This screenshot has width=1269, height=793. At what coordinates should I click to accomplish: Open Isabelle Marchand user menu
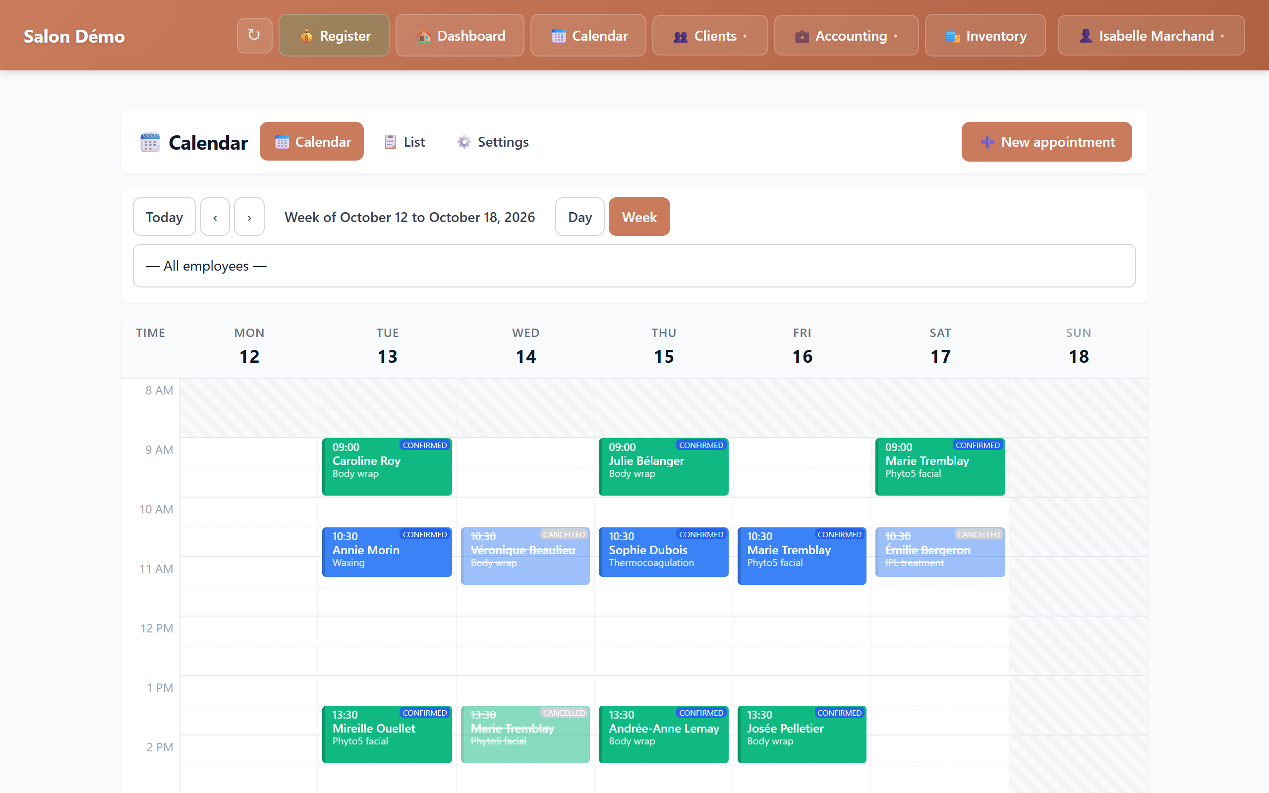(1151, 36)
